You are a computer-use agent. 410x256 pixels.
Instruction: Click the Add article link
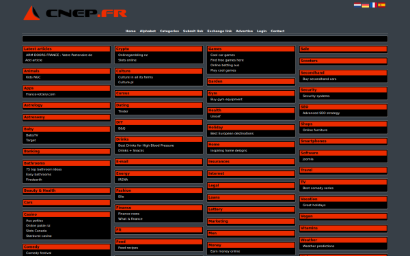[x=33, y=60]
